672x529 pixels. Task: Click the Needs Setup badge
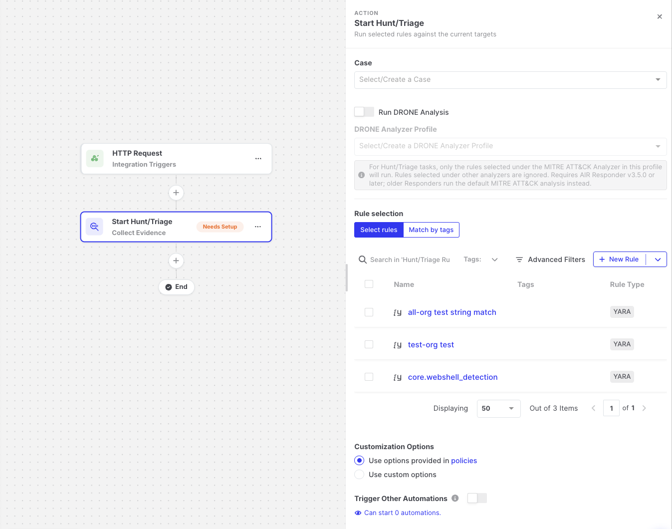(x=220, y=227)
